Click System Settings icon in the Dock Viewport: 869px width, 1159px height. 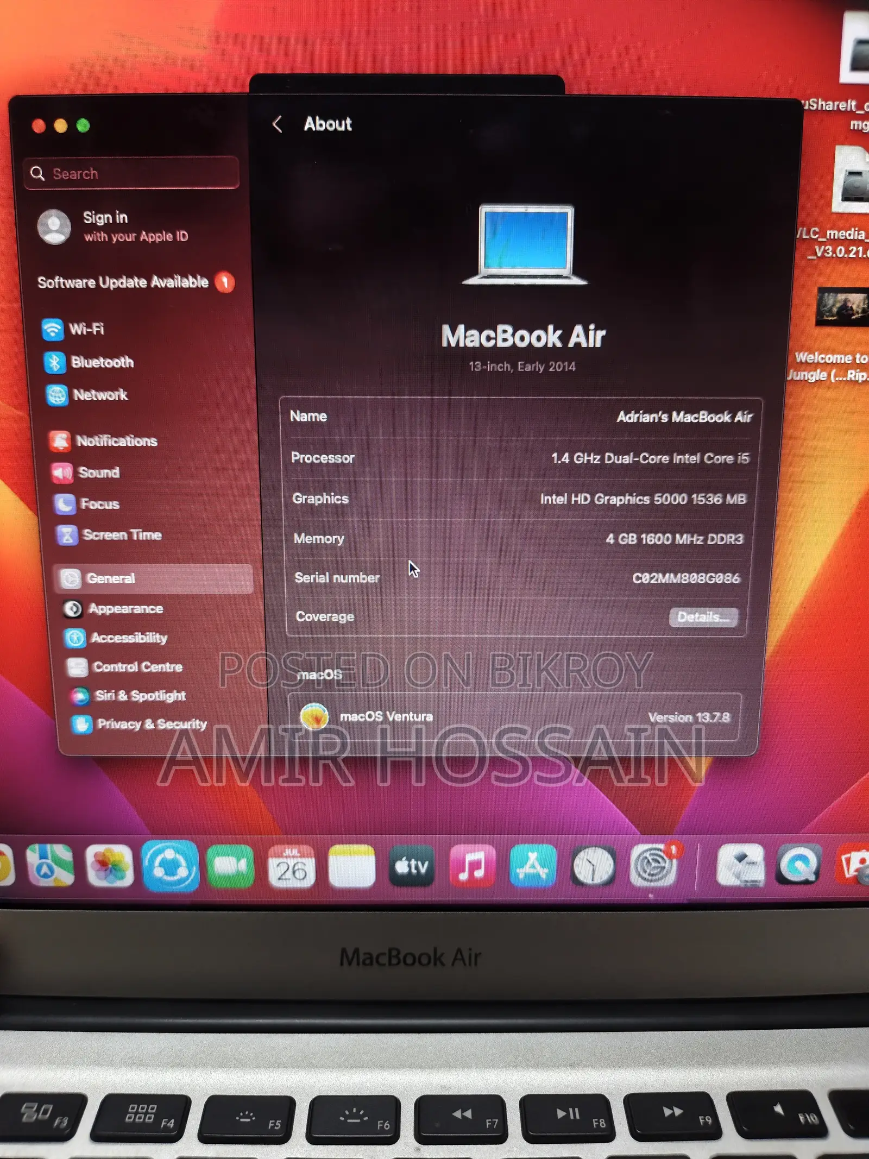tap(653, 865)
